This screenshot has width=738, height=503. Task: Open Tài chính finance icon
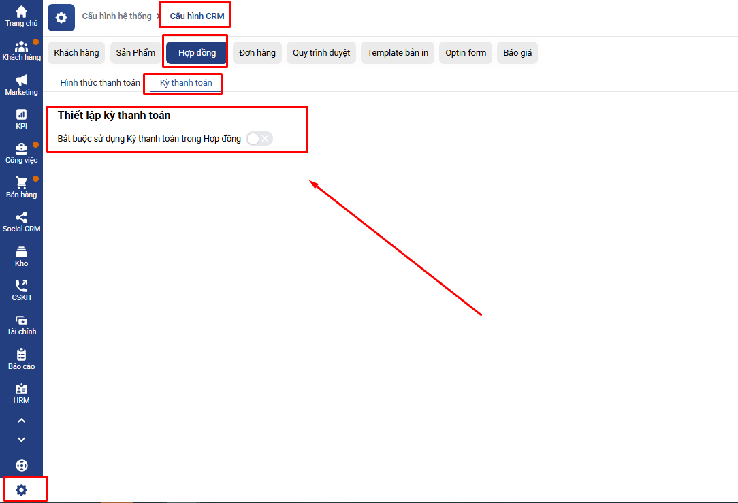point(21,325)
